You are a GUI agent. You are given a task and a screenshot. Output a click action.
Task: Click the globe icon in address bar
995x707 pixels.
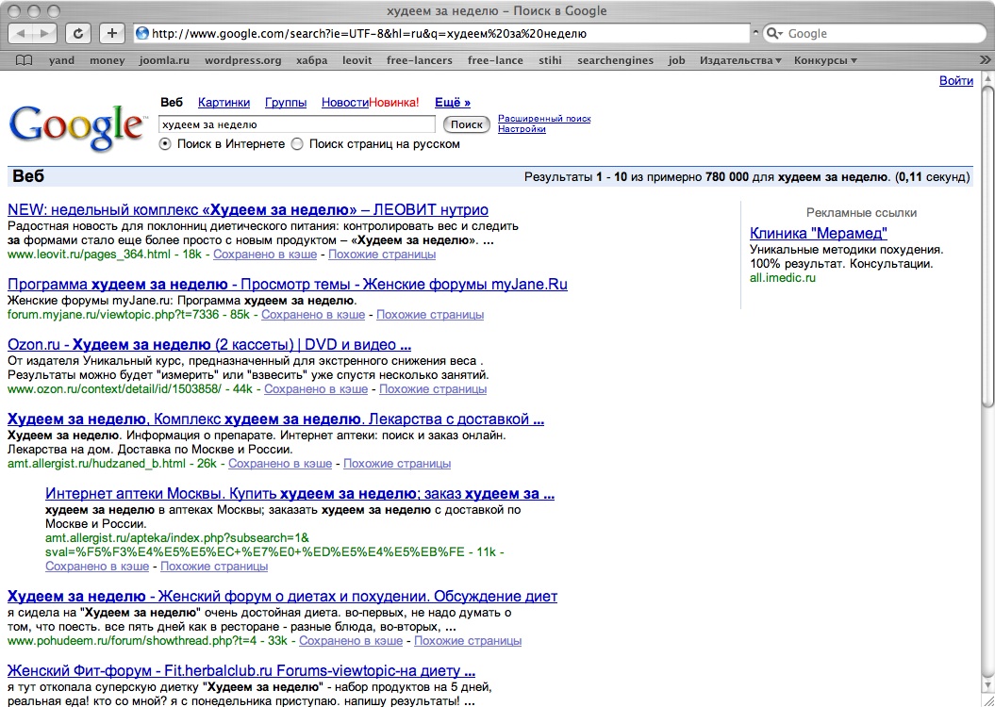click(142, 34)
